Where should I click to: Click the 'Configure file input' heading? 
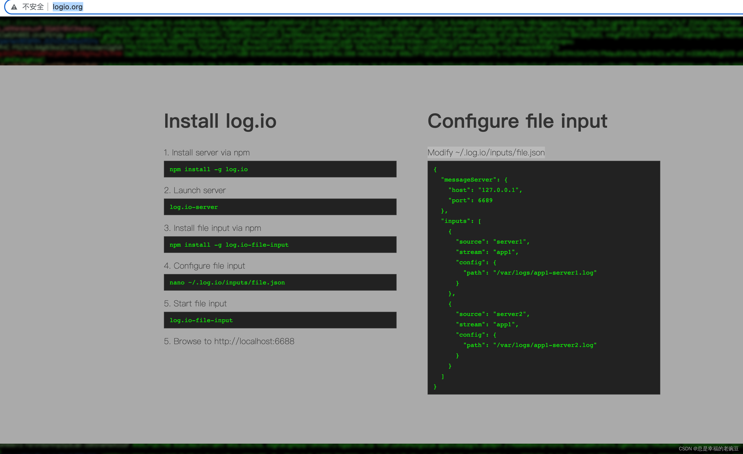click(517, 121)
